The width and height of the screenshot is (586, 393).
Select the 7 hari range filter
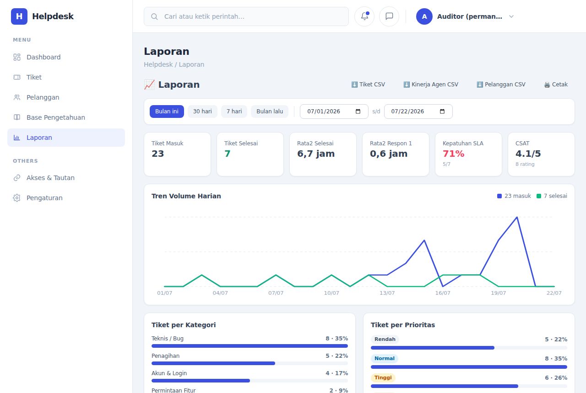point(234,112)
